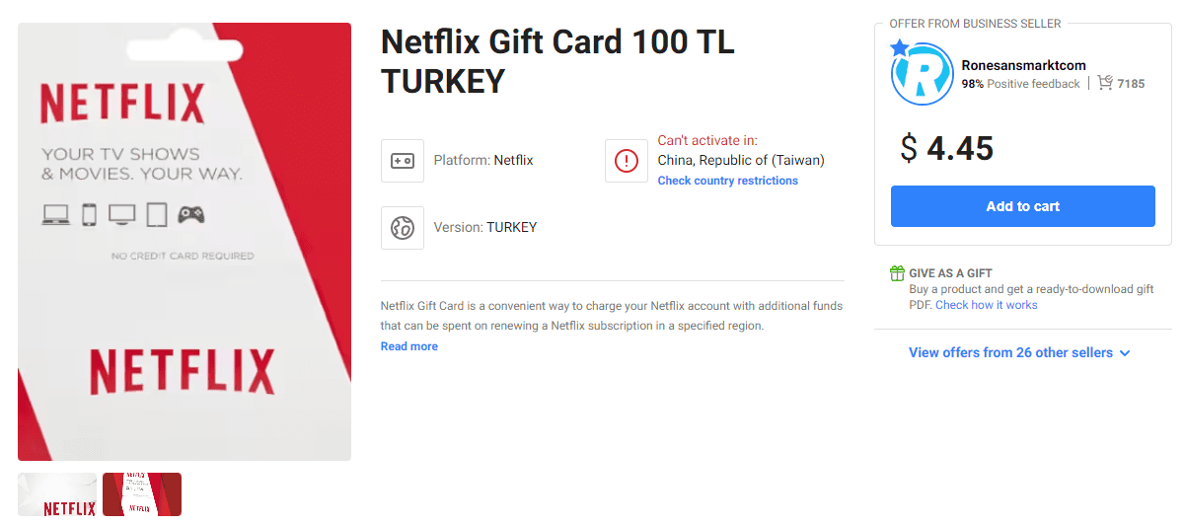
Task: Click the $4.45 price
Action: click(x=947, y=148)
